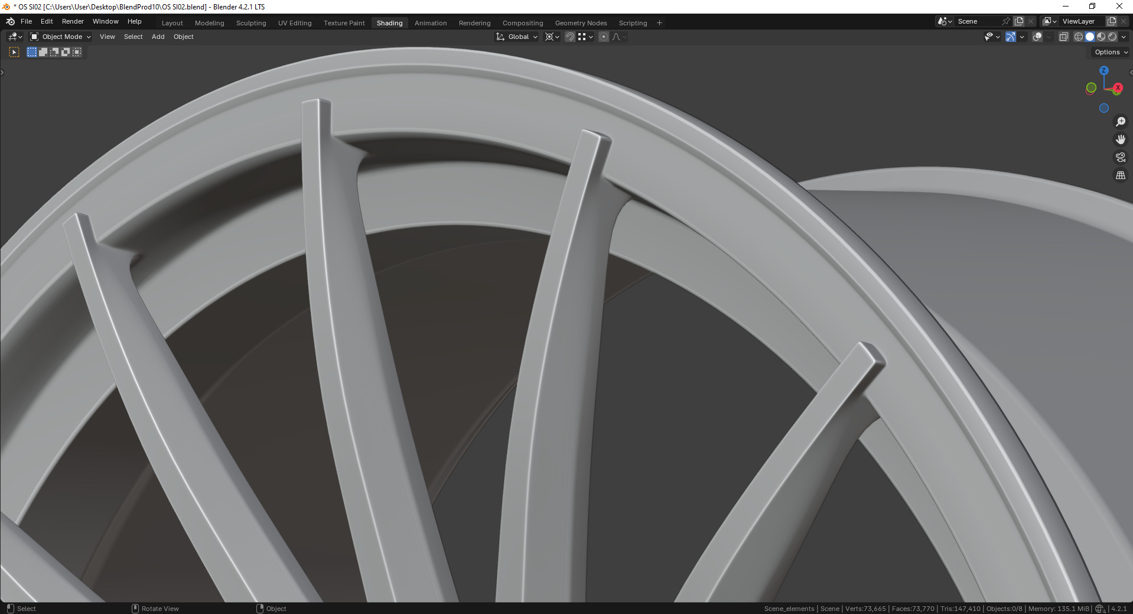Open the Blender logo application menu
The height and width of the screenshot is (614, 1133).
tap(10, 21)
